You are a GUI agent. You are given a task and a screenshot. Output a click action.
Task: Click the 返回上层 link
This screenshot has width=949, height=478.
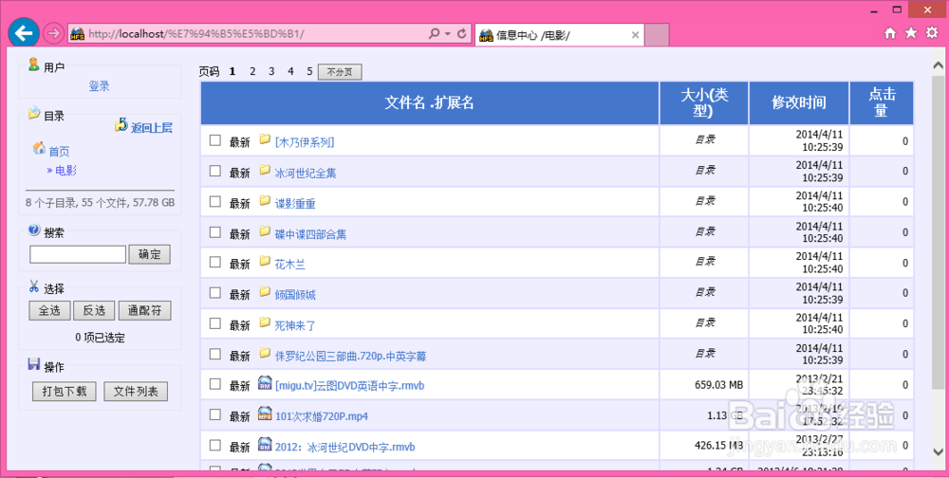coord(152,128)
